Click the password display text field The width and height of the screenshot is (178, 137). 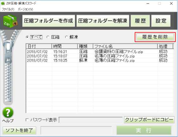coord(91,120)
